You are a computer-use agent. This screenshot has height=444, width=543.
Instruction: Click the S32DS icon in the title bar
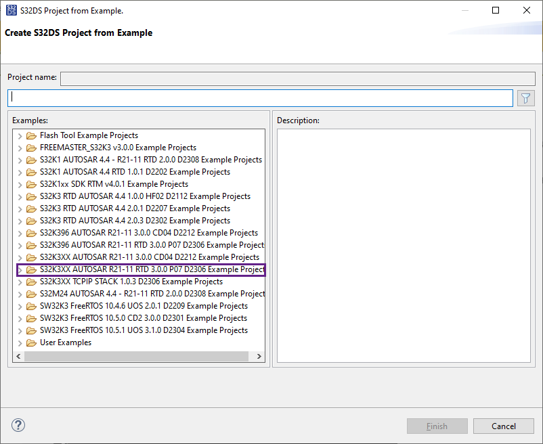coord(11,10)
